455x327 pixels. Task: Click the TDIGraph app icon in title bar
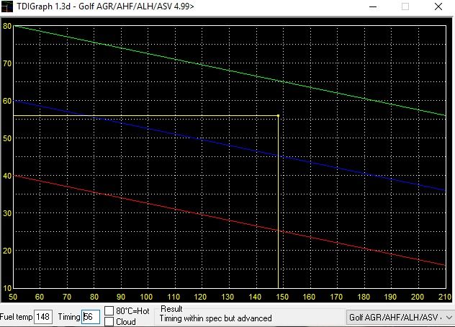[8, 6]
